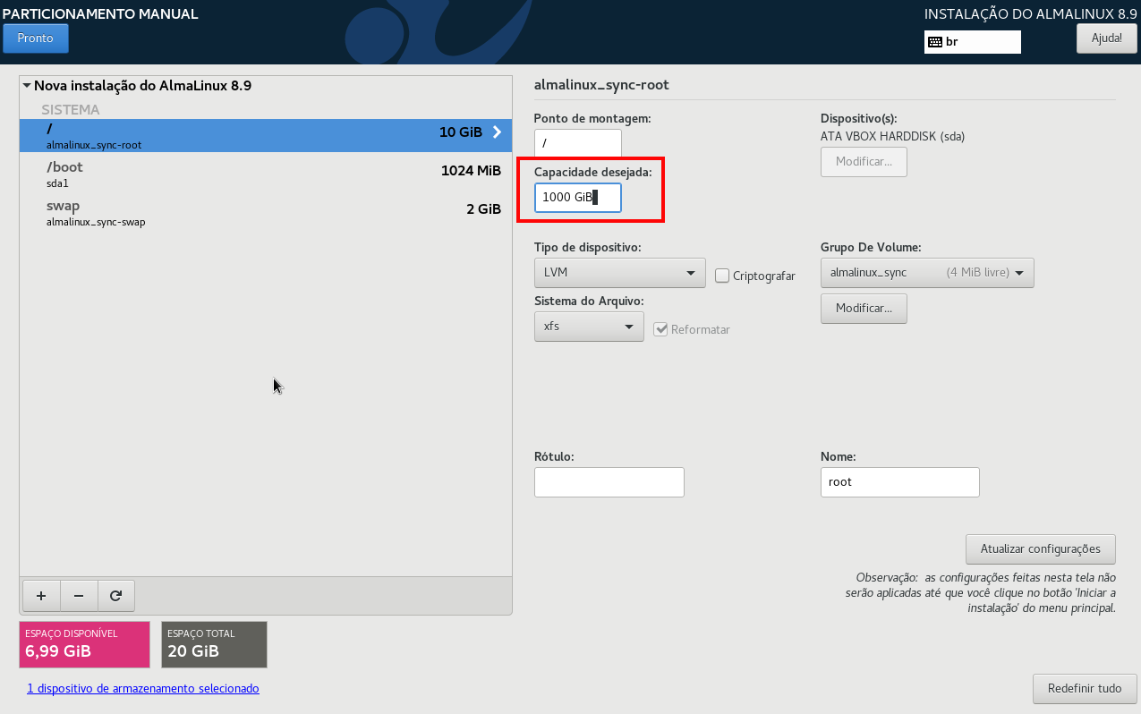Viewport: 1141px width, 714px height.
Task: Open Grupo De Volume almalinux_sync dropdown
Action: point(927,272)
